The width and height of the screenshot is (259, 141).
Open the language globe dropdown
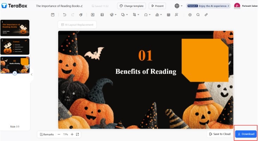[179, 6]
